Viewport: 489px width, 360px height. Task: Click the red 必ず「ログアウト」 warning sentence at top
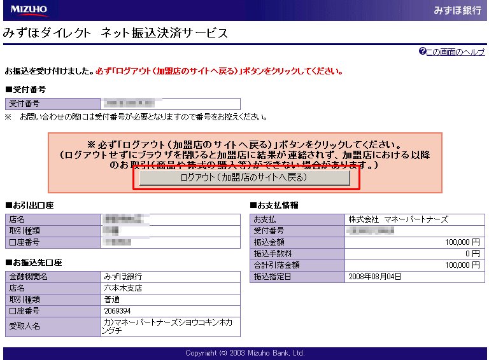(x=219, y=71)
